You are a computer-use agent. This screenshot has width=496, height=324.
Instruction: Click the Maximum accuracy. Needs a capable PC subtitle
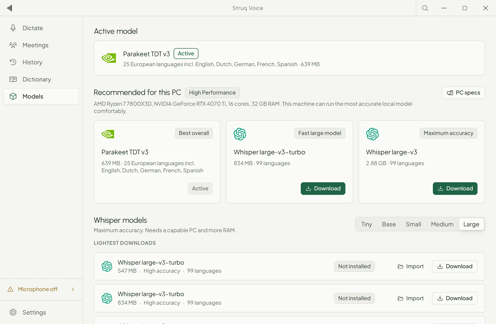(x=165, y=230)
